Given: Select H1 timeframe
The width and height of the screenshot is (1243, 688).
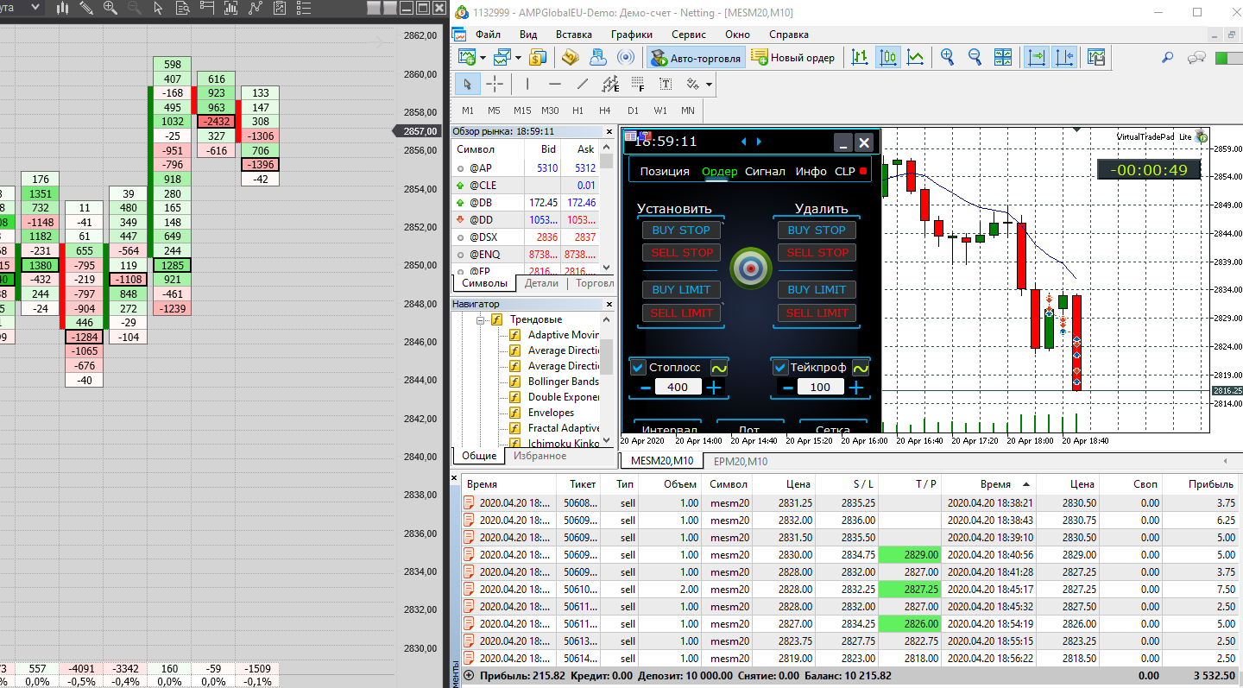Looking at the screenshot, I should (577, 110).
